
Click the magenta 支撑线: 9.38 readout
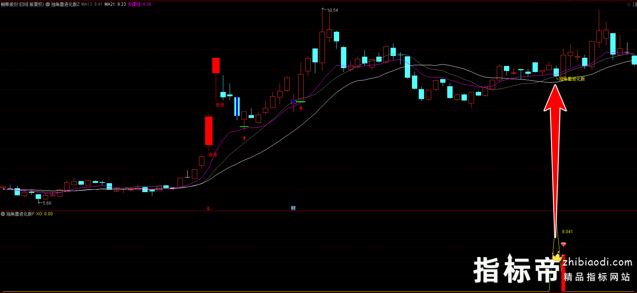[139, 4]
